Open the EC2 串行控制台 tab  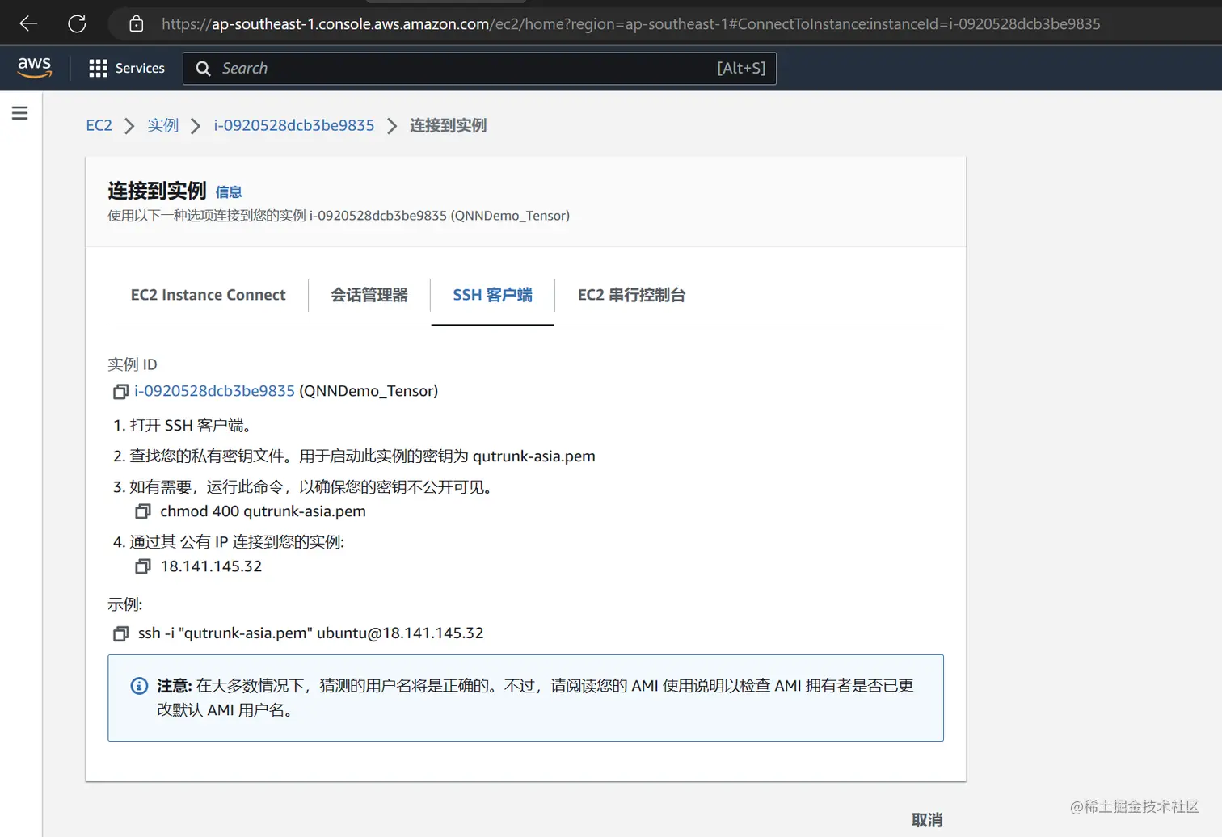631,295
